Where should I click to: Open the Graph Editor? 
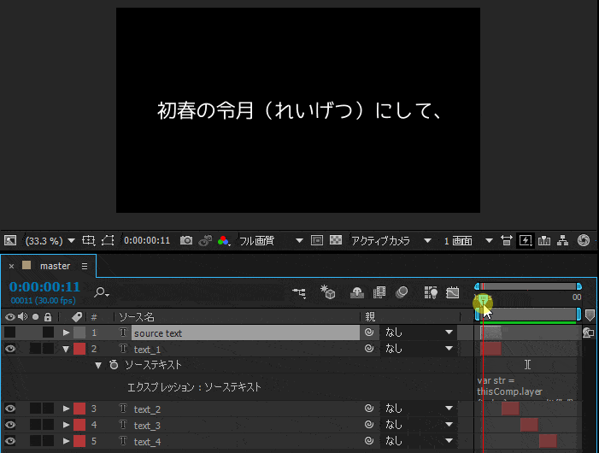pos(453,292)
